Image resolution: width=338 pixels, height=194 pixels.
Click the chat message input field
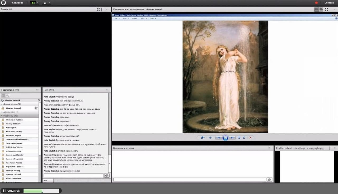point(74,176)
